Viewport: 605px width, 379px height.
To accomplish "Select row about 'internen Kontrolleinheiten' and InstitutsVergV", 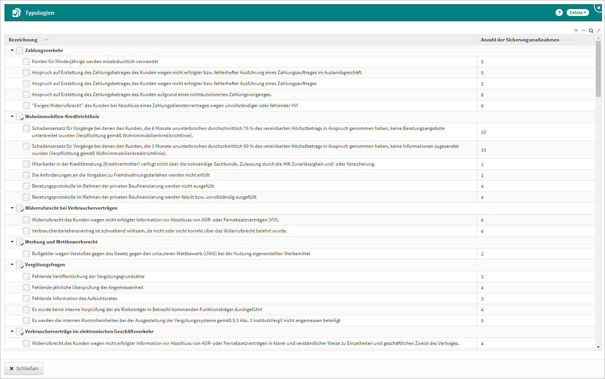I will [x=186, y=321].
